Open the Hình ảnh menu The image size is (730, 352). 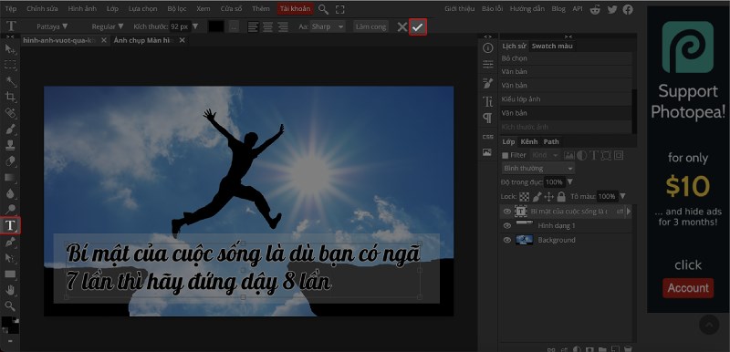tap(81, 9)
